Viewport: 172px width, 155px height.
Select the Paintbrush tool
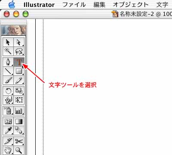pos(8,80)
